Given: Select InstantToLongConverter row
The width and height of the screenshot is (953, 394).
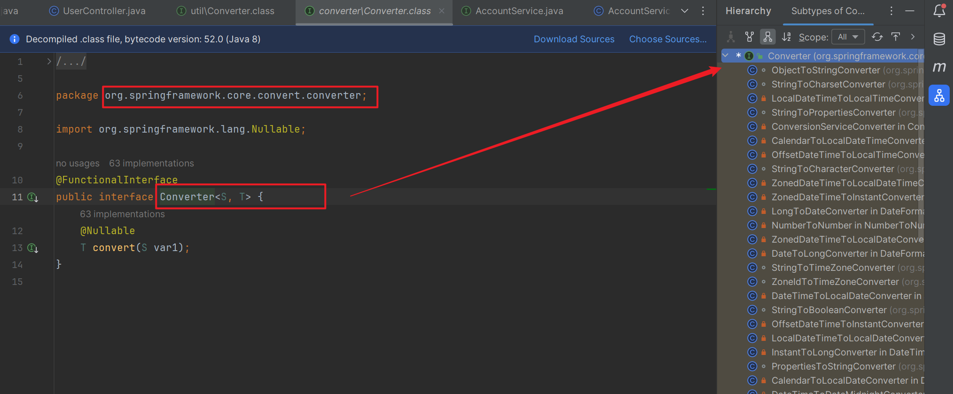Looking at the screenshot, I should [x=822, y=352].
